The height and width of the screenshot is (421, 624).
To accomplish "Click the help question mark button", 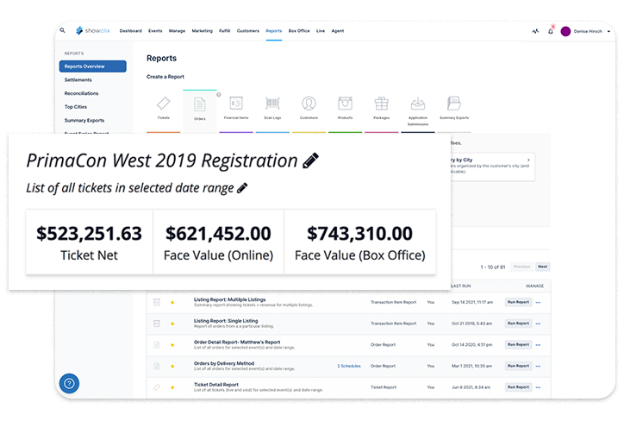I will (69, 384).
